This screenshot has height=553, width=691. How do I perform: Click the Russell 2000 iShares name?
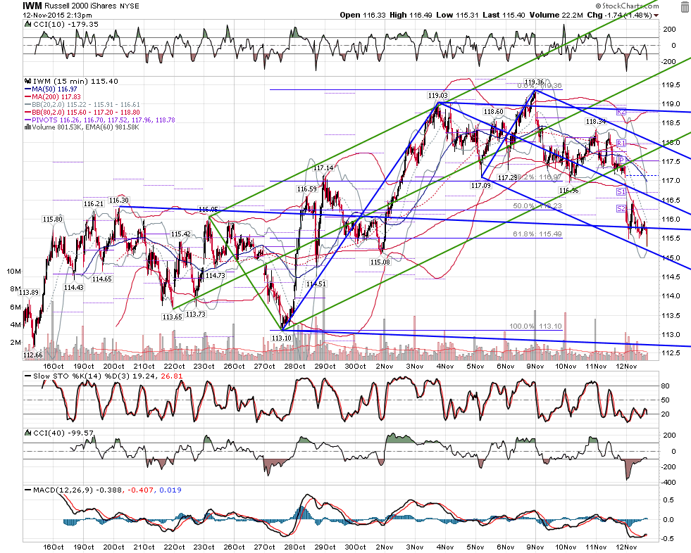coord(80,6)
